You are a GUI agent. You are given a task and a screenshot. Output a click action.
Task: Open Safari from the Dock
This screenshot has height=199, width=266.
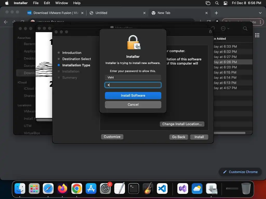click(x=48, y=189)
